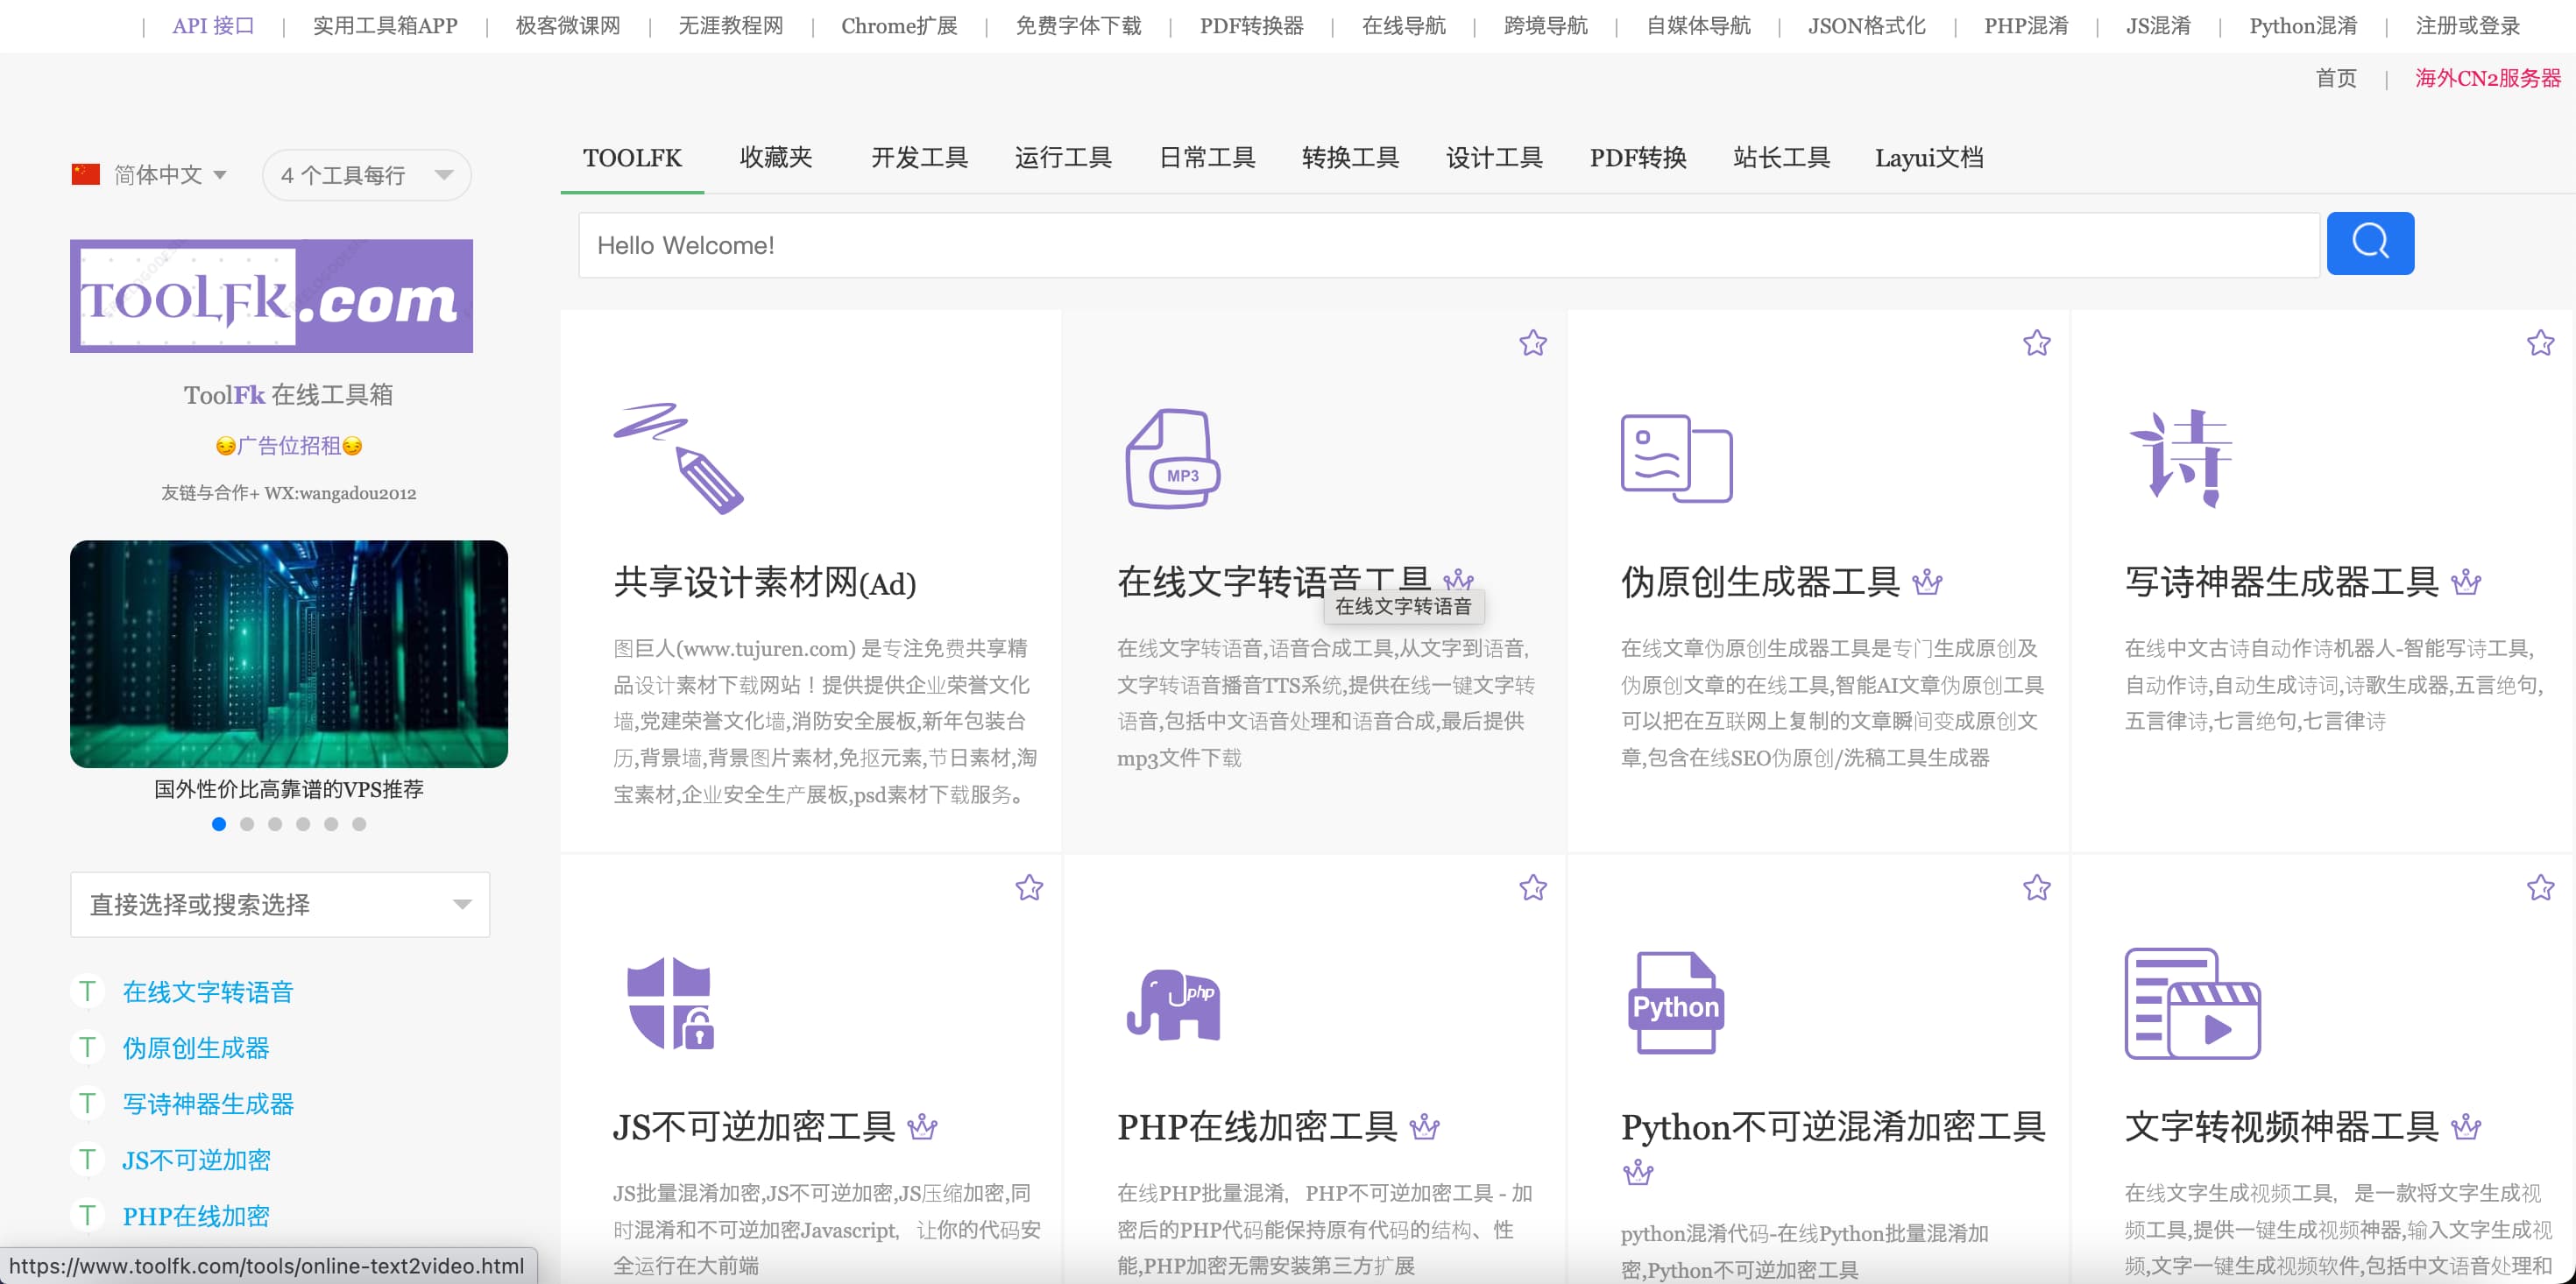The width and height of the screenshot is (2576, 1284).
Task: Open the Chrome扩展 link
Action: [899, 26]
